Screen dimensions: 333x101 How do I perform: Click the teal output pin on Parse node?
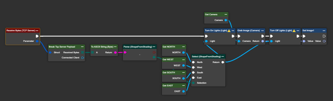tap(154, 57)
